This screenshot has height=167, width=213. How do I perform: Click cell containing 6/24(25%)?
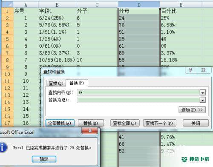(57, 18)
